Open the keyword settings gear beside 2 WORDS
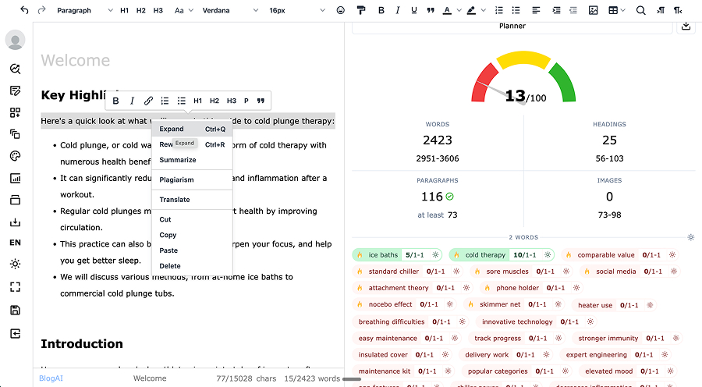Viewport: 702px width, 387px height. [691, 237]
